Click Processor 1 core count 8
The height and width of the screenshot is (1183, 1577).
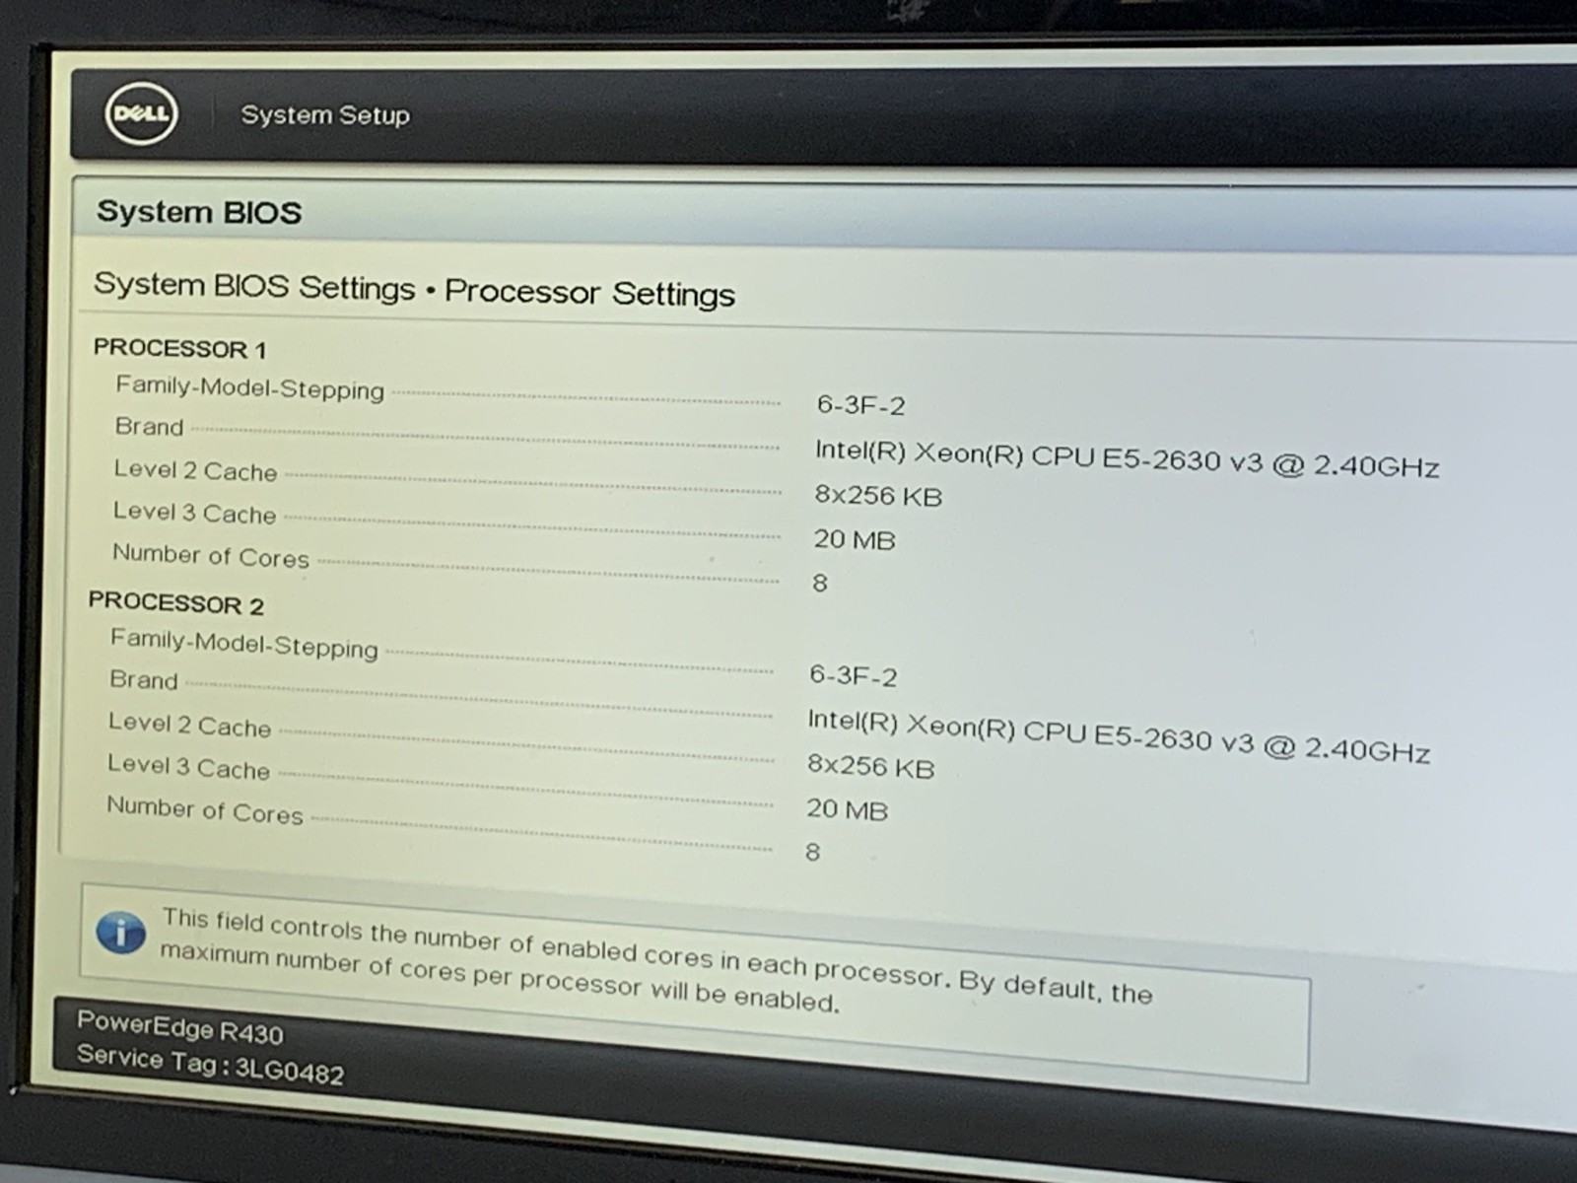820,583
